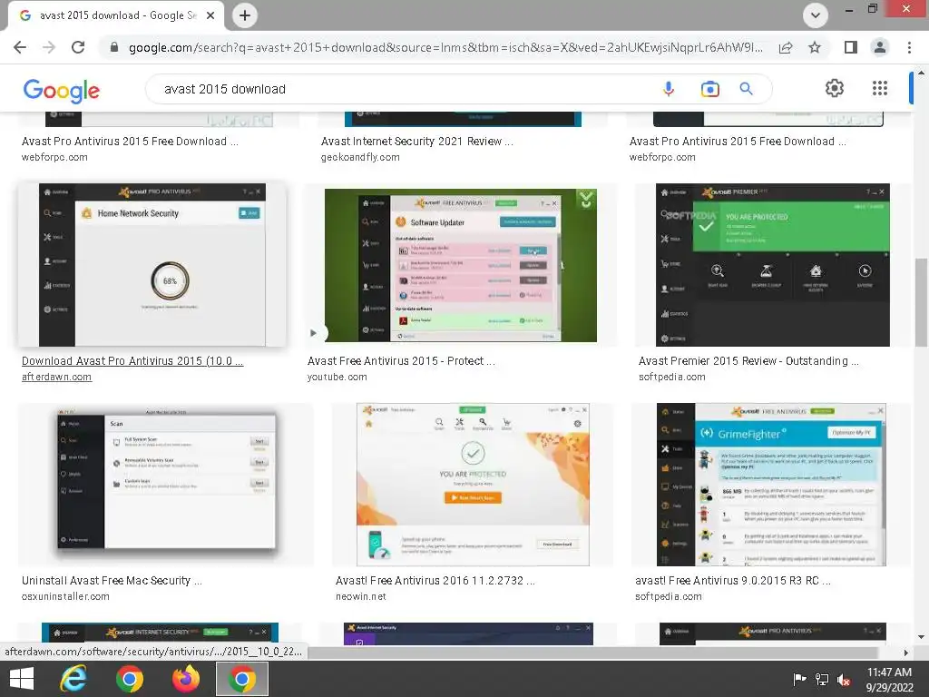The width and height of the screenshot is (929, 697).
Task: Open network status tray icon
Action: (x=822, y=679)
